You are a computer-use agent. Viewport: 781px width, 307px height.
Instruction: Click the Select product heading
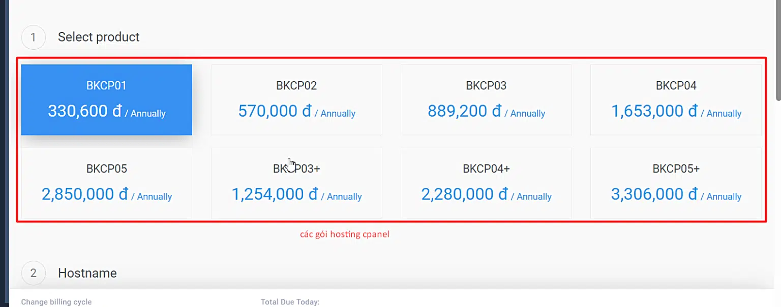99,37
